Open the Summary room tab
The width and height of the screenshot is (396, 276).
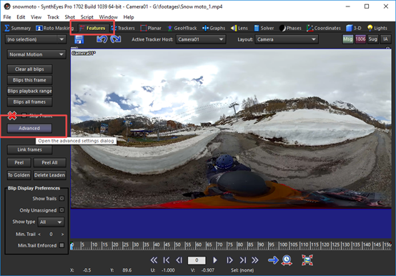point(18,28)
